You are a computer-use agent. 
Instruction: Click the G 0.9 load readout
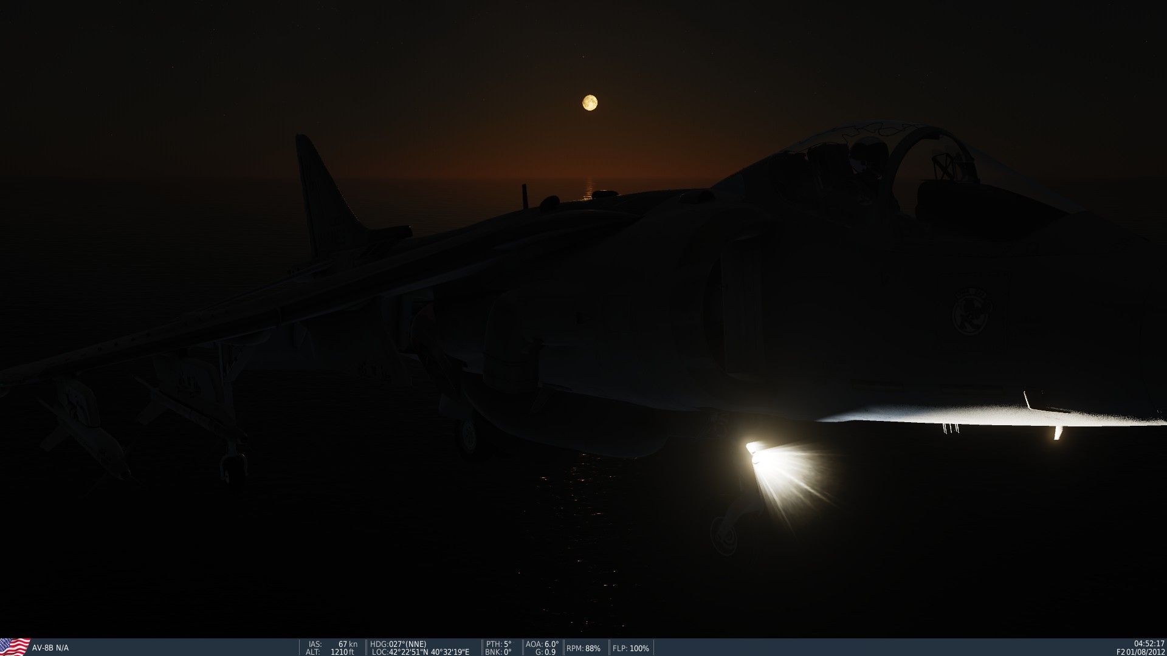[x=545, y=652]
